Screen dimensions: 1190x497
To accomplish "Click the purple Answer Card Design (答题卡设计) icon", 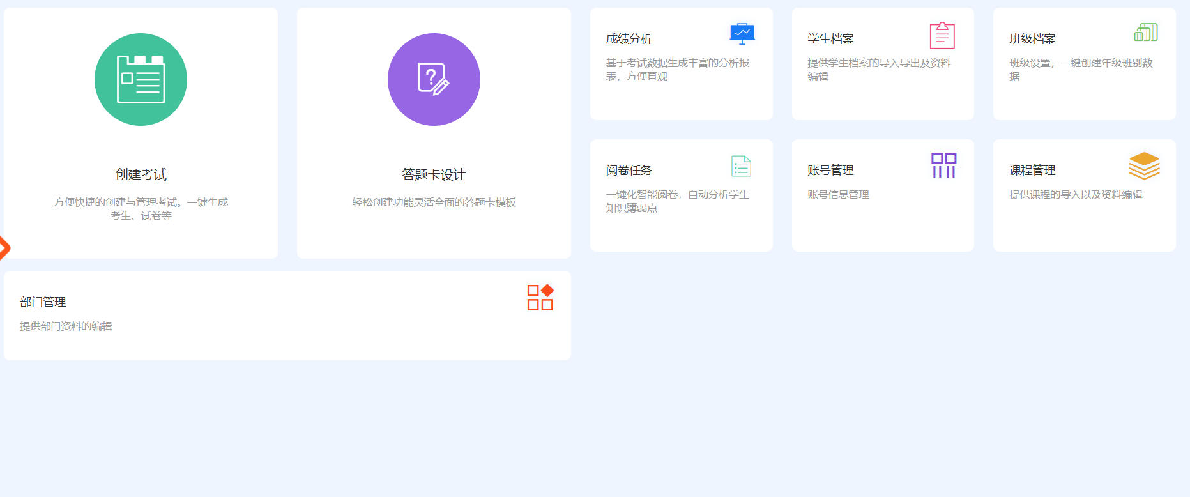I will tap(434, 80).
